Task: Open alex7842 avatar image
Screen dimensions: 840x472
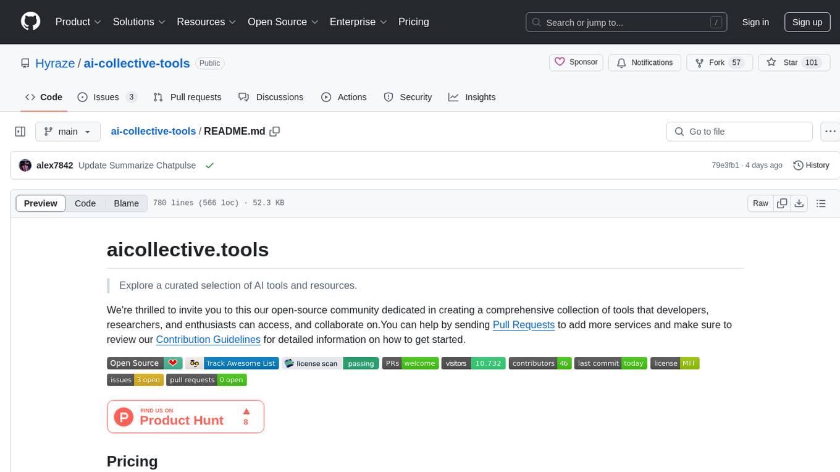Action: (x=25, y=166)
